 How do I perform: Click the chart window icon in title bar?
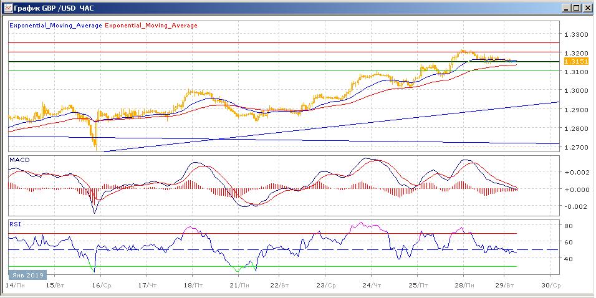point(7,8)
